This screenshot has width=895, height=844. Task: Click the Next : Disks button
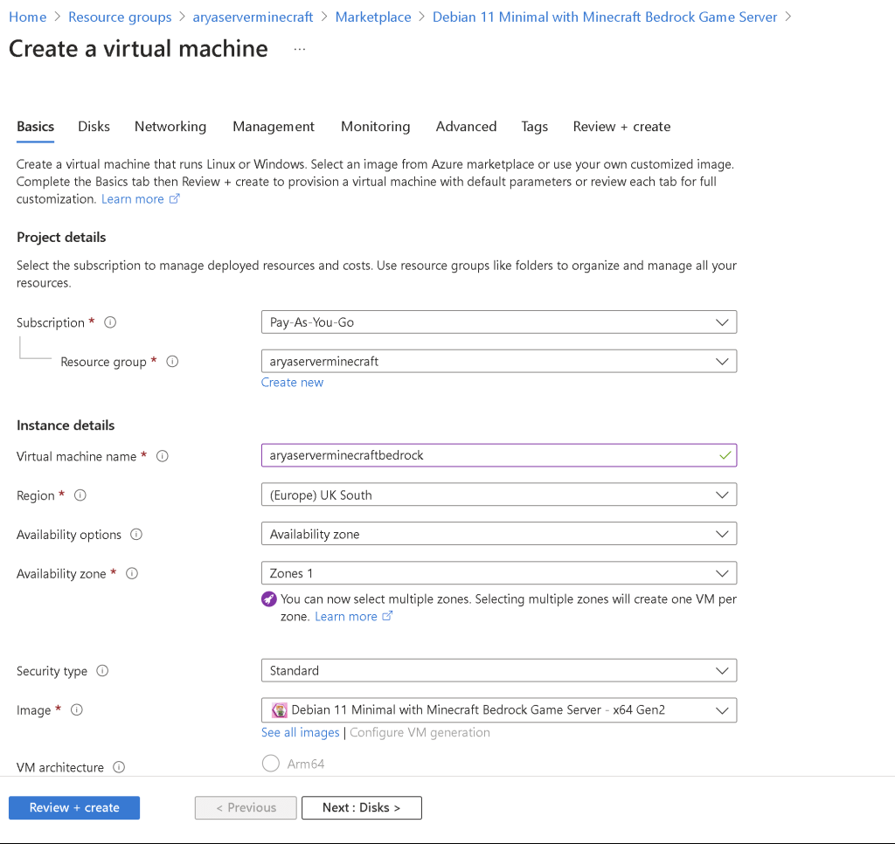(x=361, y=807)
